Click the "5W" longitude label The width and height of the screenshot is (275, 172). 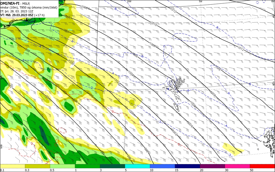[x=201, y=1]
